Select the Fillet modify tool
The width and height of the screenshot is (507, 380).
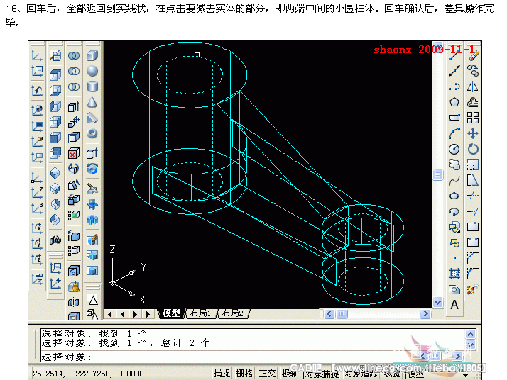(x=473, y=274)
